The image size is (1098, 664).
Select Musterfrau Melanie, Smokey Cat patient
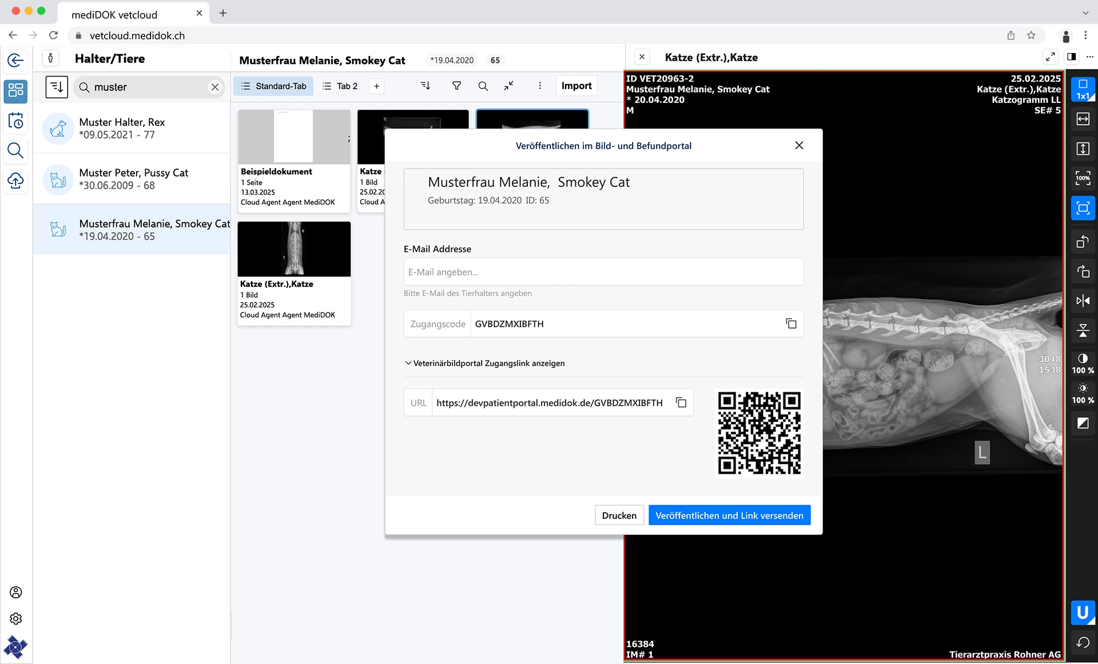132,229
